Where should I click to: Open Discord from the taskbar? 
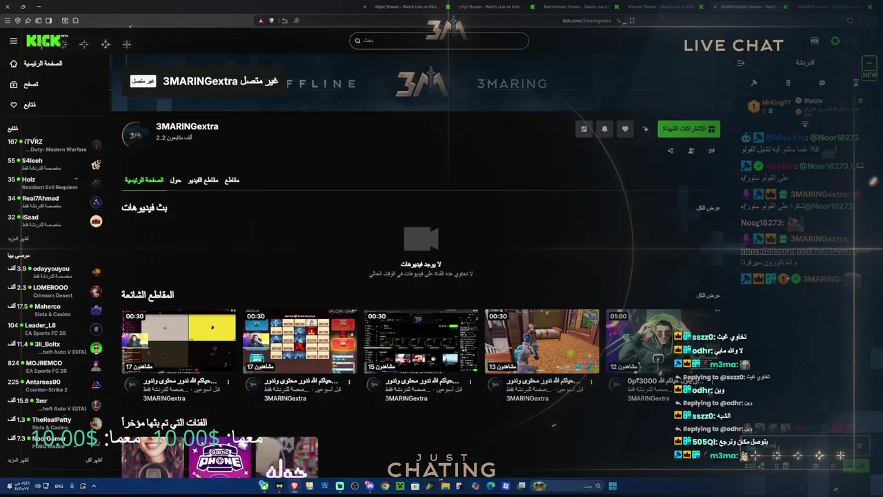pyautogui.click(x=370, y=486)
